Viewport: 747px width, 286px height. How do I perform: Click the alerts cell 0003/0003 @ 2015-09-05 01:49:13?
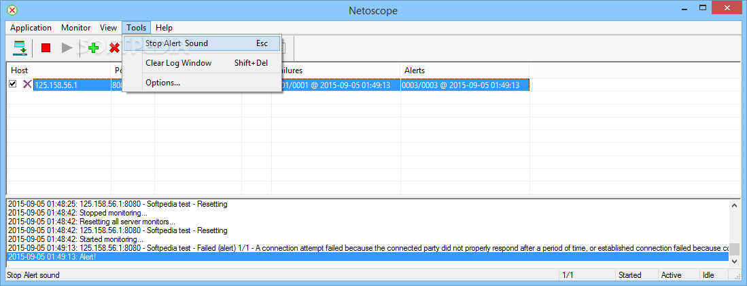point(464,85)
